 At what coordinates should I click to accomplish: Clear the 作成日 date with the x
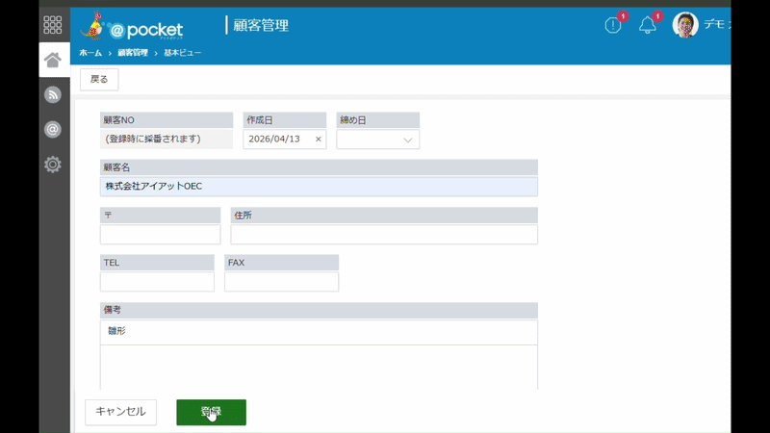point(319,140)
